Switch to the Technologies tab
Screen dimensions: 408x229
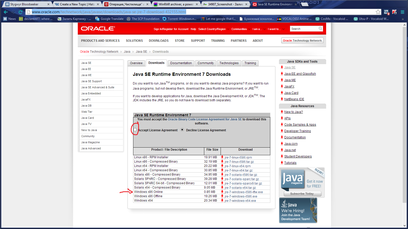229,63
